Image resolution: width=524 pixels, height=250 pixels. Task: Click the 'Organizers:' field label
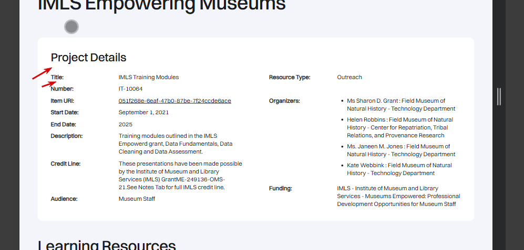284,101
